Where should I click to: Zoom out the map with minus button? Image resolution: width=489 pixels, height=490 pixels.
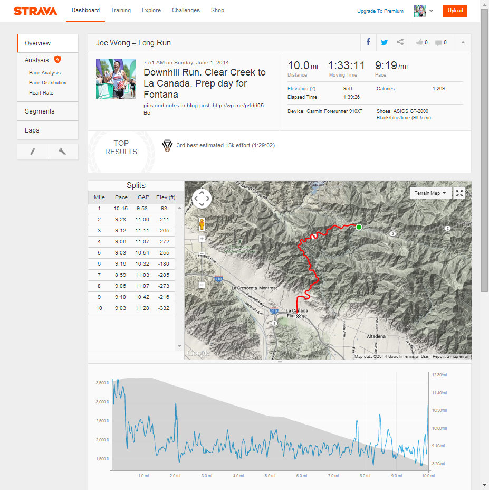[x=202, y=285]
